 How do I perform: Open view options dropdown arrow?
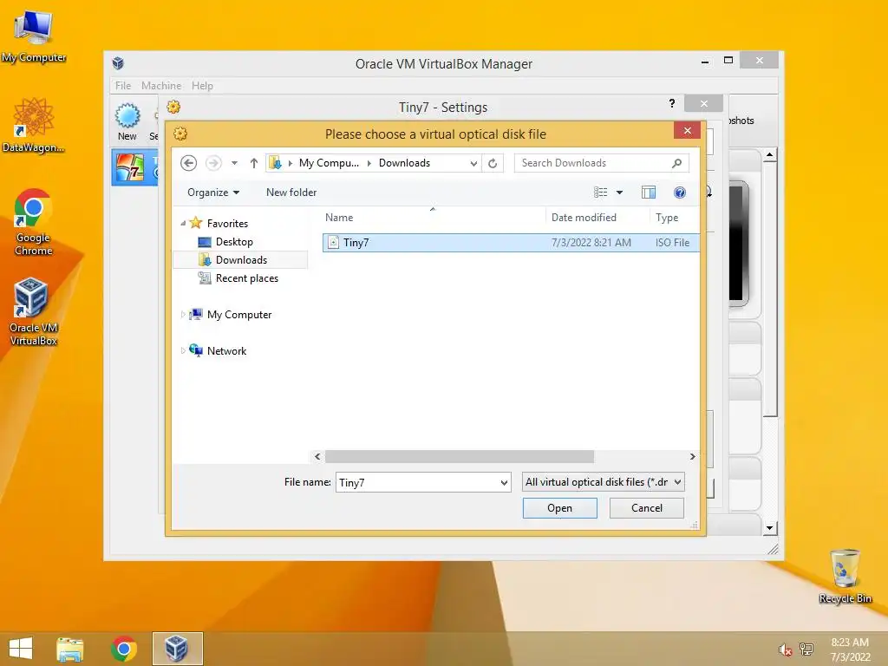point(619,193)
